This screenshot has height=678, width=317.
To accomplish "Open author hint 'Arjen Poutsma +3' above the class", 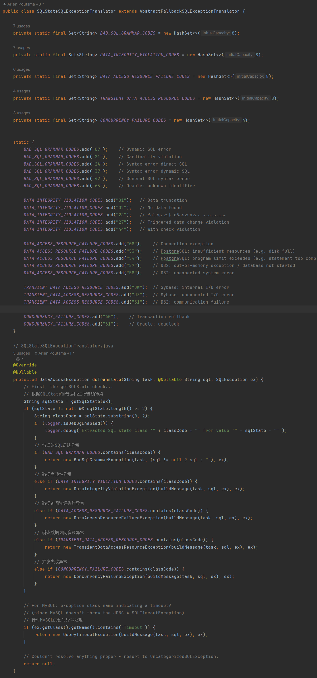I will click(23, 4).
